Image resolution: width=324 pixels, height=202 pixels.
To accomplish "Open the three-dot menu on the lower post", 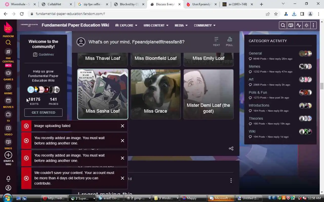I will pyautogui.click(x=231, y=181).
